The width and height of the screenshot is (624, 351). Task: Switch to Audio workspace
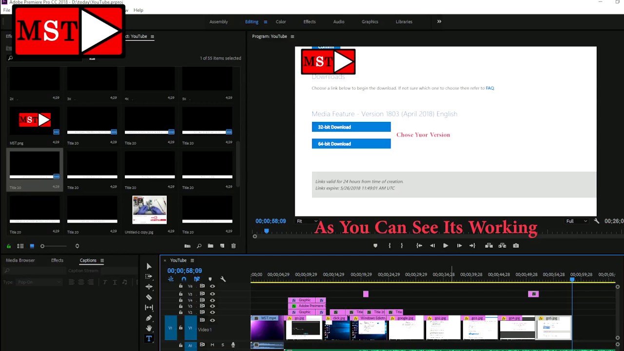click(339, 22)
